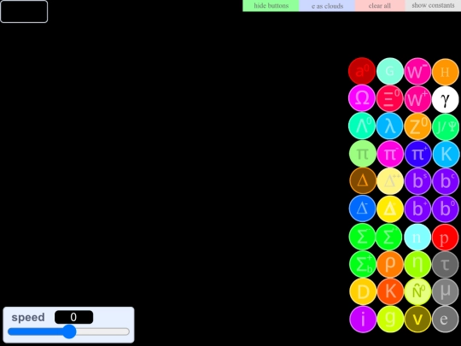Click the purple b⁰ button
The height and width of the screenshot is (346, 461).
pyautogui.click(x=446, y=209)
